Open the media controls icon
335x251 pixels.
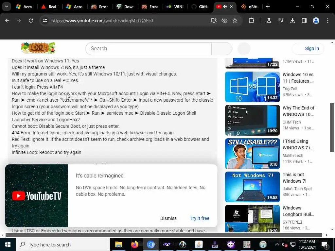(x=281, y=21)
